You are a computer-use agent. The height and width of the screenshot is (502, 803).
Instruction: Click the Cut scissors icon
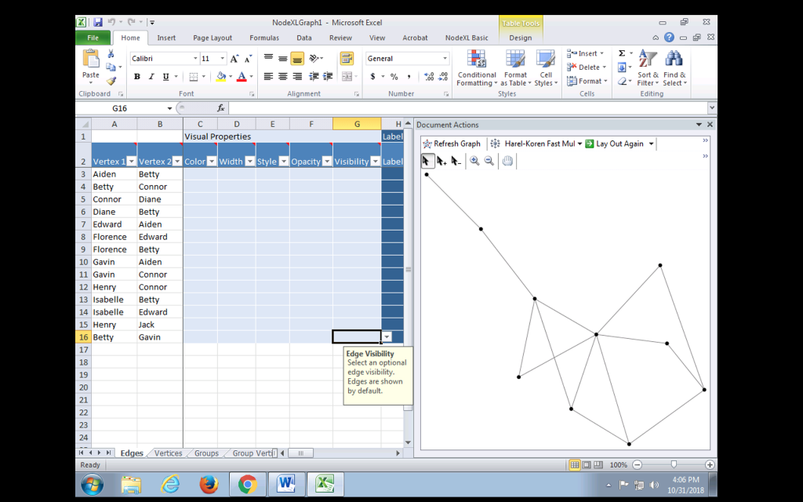(111, 54)
